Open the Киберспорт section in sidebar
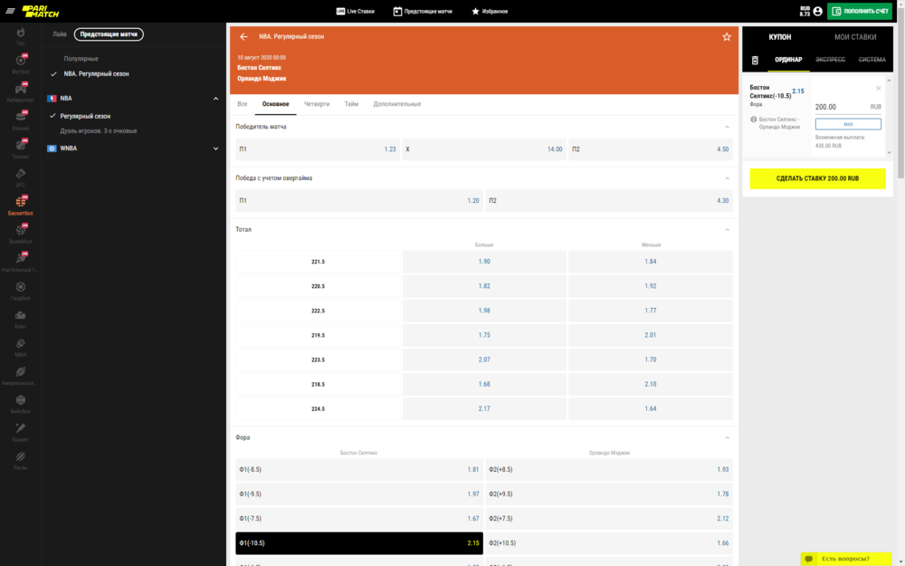 [x=20, y=92]
